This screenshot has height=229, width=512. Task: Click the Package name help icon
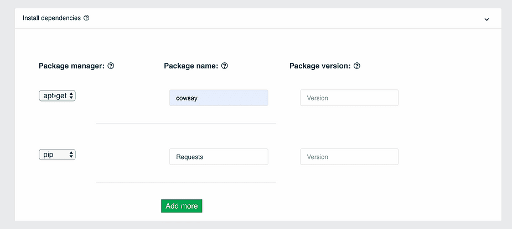pos(224,66)
